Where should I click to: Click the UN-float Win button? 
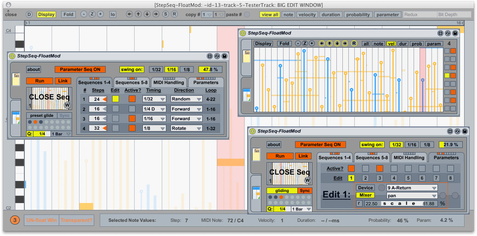coord(41,220)
